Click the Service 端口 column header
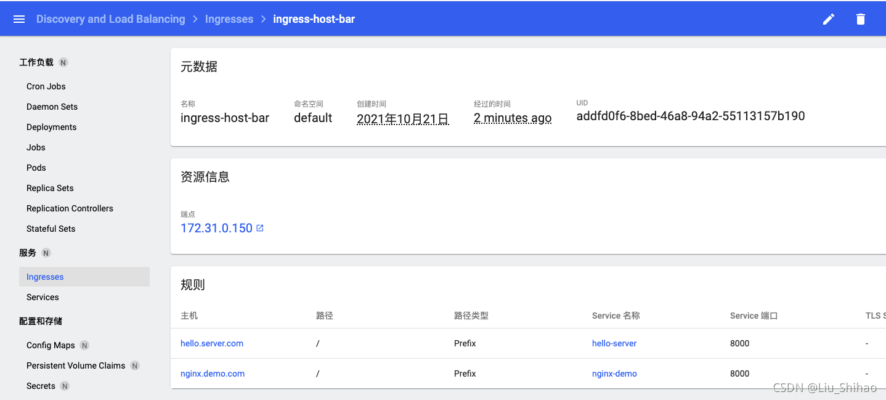This screenshot has width=886, height=400. (x=754, y=316)
